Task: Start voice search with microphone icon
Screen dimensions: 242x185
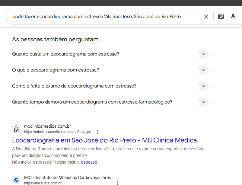Action: coord(233,17)
